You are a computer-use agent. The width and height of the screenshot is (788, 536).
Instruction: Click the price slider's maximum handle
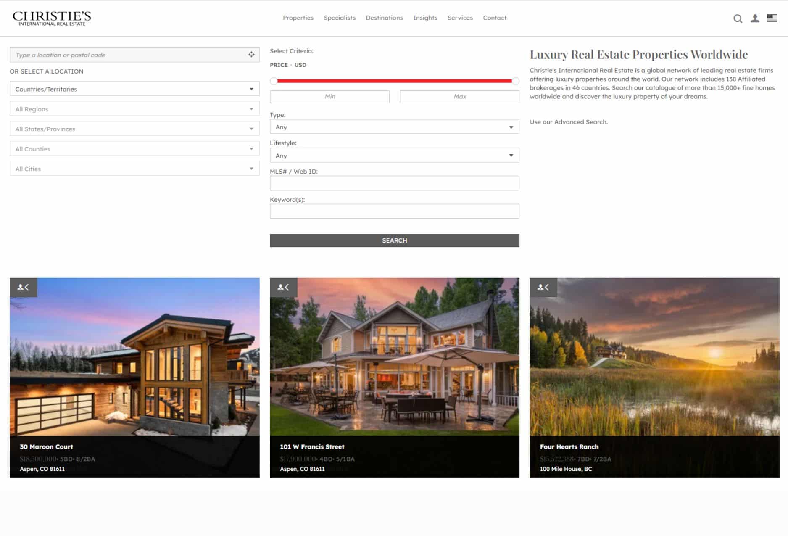(x=515, y=81)
